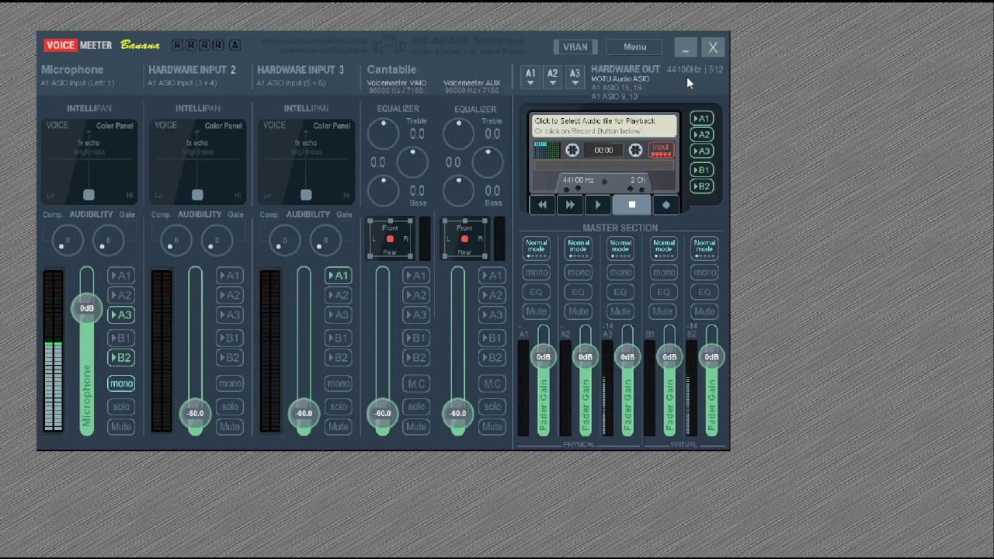Start cassette playback with the play button
The image size is (994, 559).
pyautogui.click(x=598, y=205)
